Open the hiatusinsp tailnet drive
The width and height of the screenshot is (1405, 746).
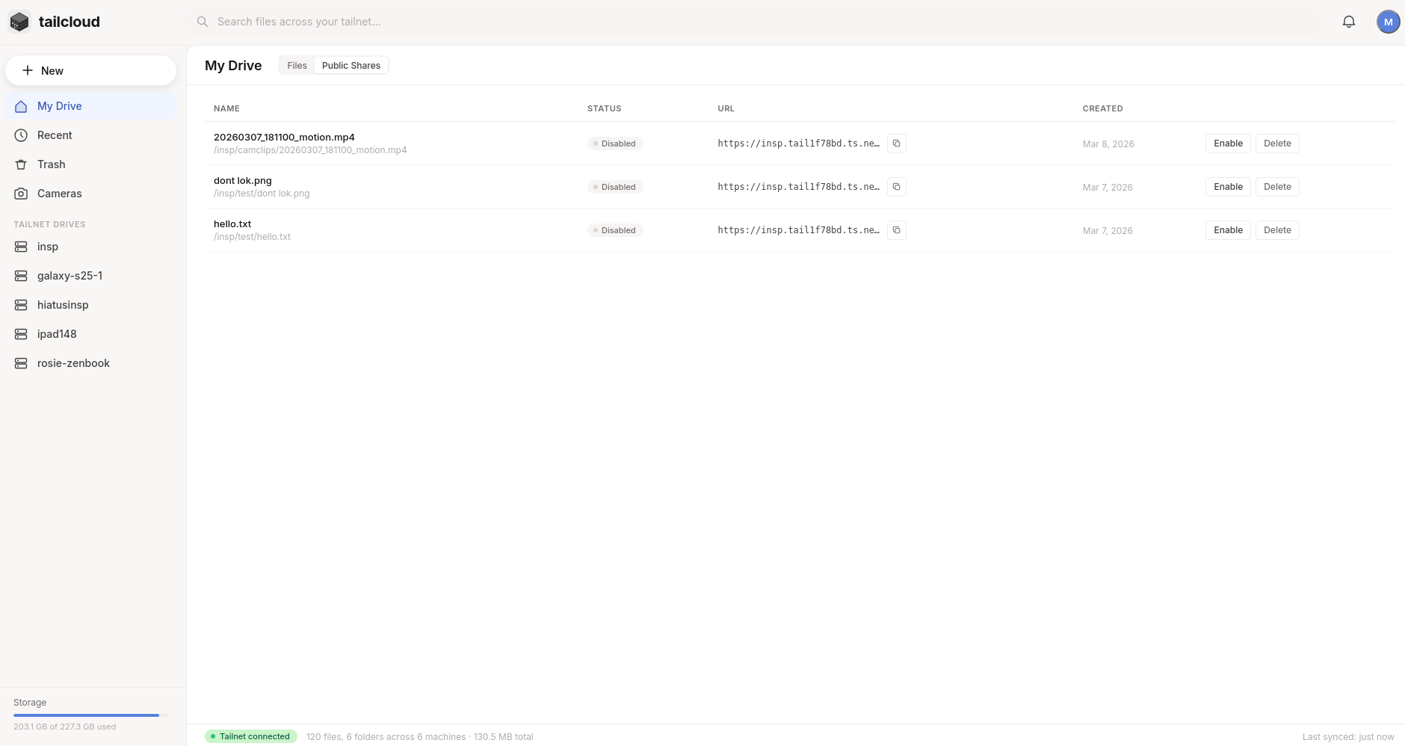pos(91,305)
